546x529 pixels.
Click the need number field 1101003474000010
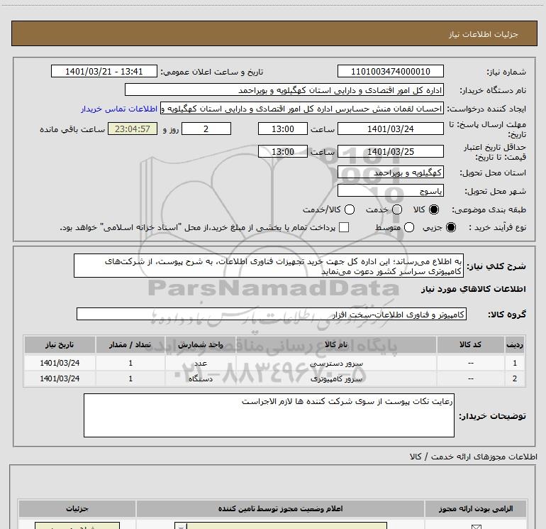[390, 72]
